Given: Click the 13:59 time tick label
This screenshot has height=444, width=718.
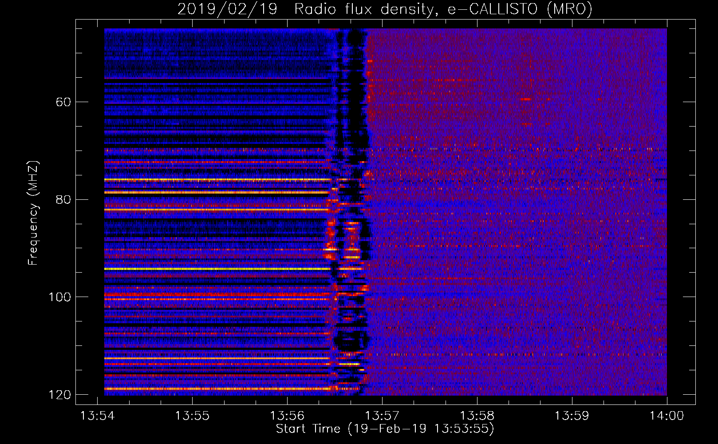Looking at the screenshot, I should (x=572, y=416).
